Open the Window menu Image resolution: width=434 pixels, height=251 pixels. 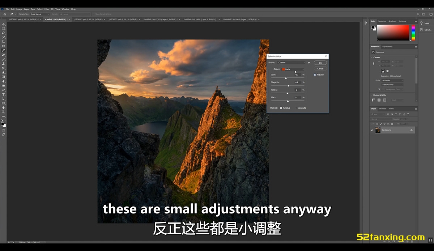[x=65, y=9]
